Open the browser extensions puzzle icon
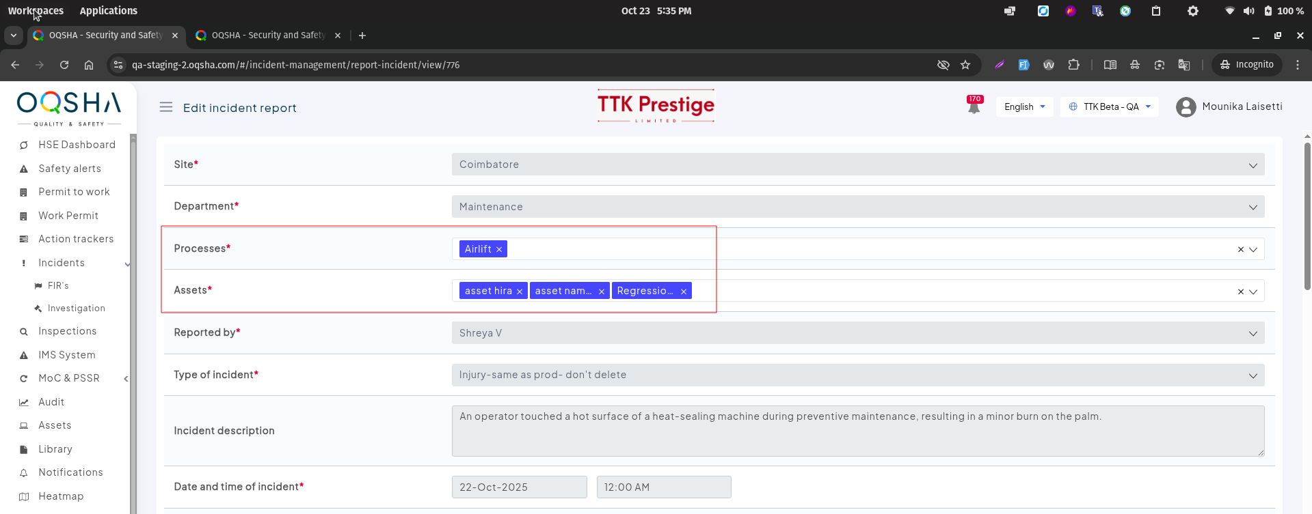This screenshot has width=1312, height=514. coord(1073,65)
